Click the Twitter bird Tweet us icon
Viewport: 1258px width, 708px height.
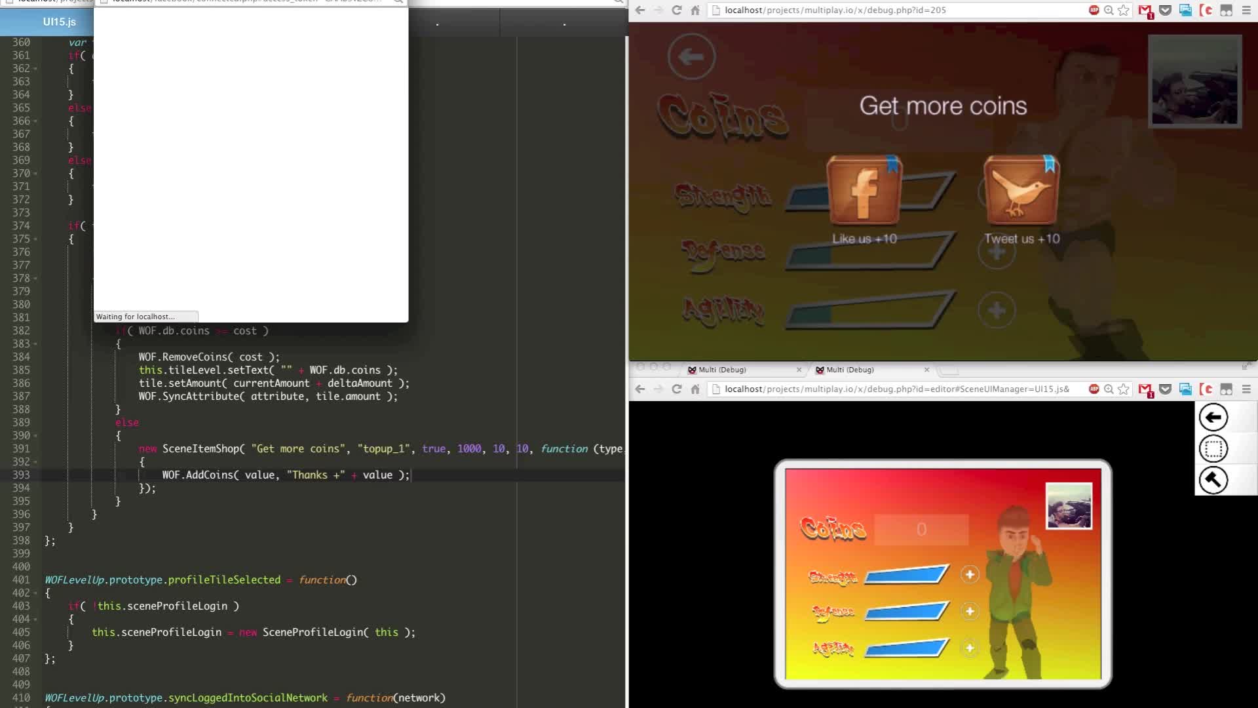1020,191
